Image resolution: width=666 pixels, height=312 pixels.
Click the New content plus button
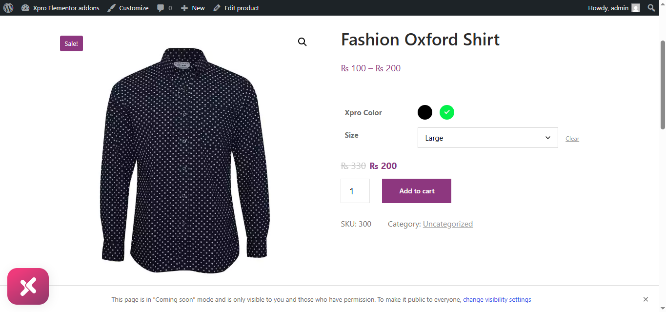pos(193,8)
